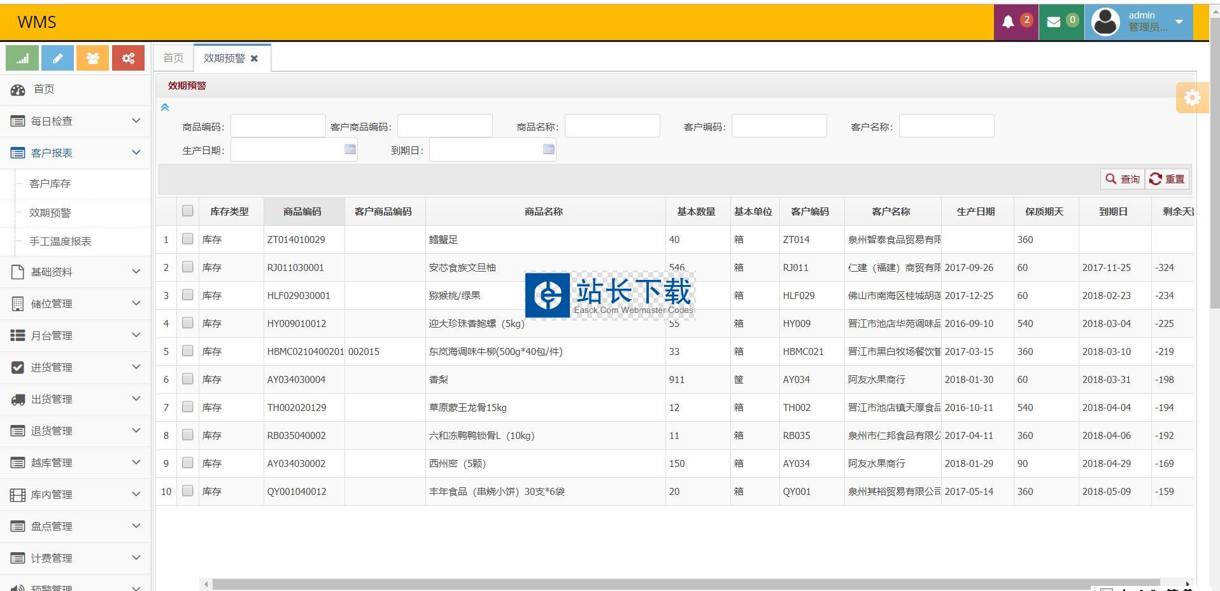Expand the 进货管理 menu section
Viewport: 1220px width, 591px height.
tap(75, 367)
